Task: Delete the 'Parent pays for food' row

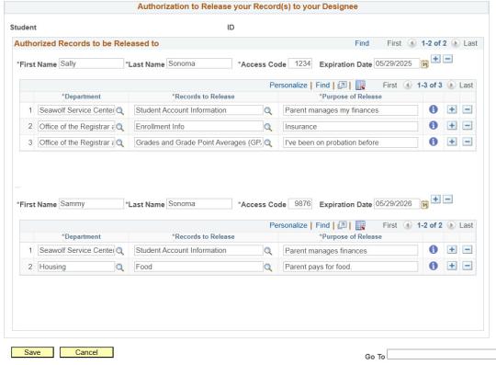Action: pos(468,266)
